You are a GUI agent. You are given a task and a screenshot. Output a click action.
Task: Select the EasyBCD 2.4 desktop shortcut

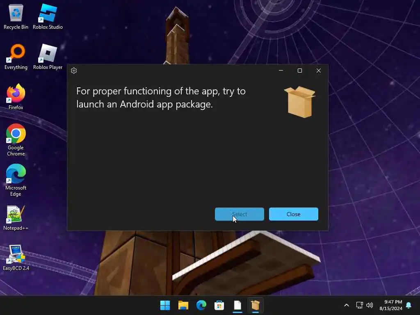pyautogui.click(x=16, y=258)
